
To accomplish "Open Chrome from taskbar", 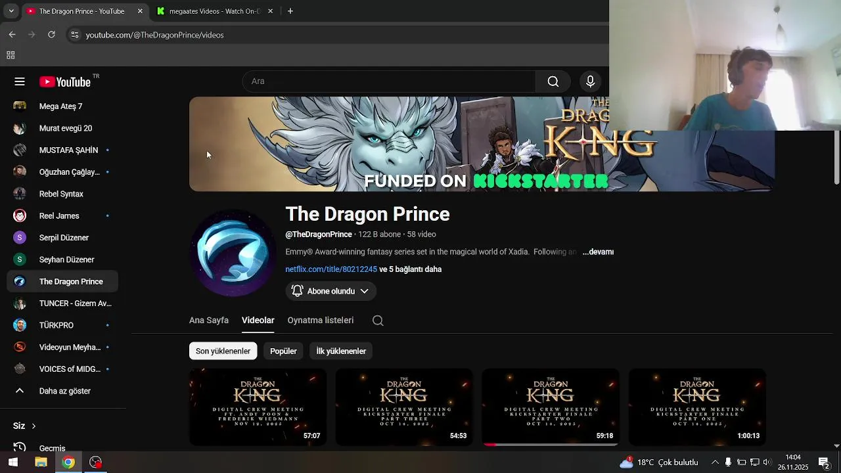I will pos(68,462).
